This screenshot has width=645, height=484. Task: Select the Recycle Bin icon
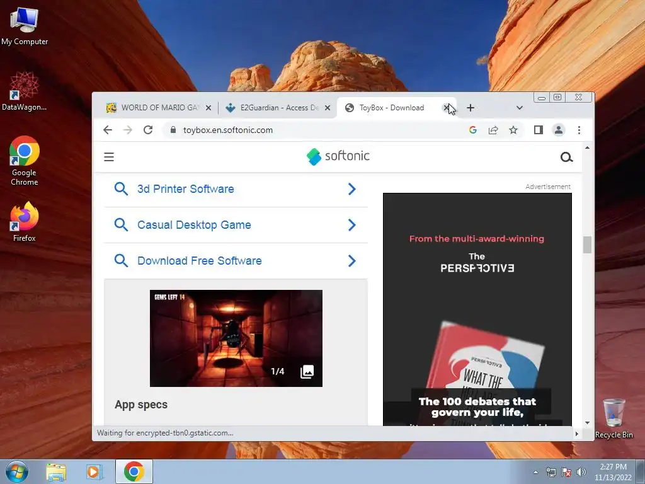614,418
